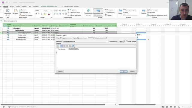
Task: Open the 'По графику' mark on track dropdown
Action: tap(78, 10)
